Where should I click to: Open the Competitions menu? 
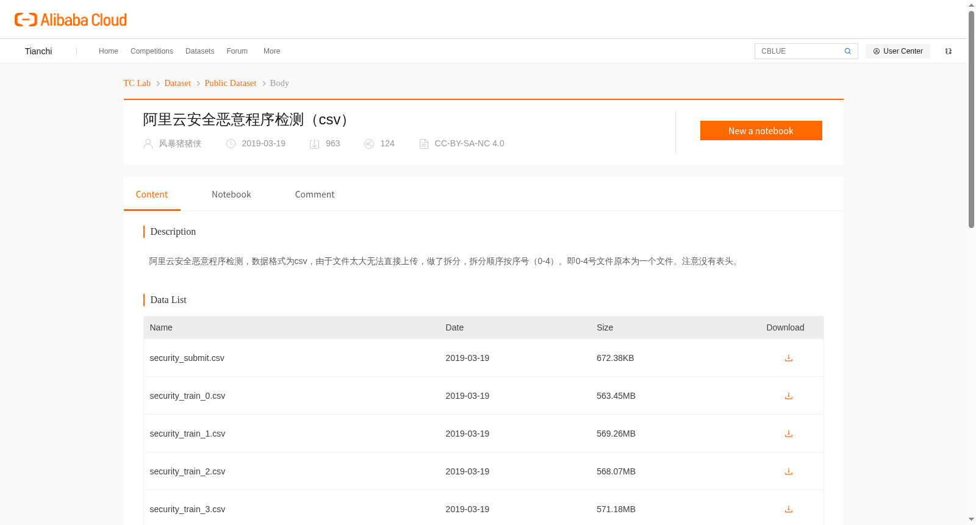[x=152, y=51]
